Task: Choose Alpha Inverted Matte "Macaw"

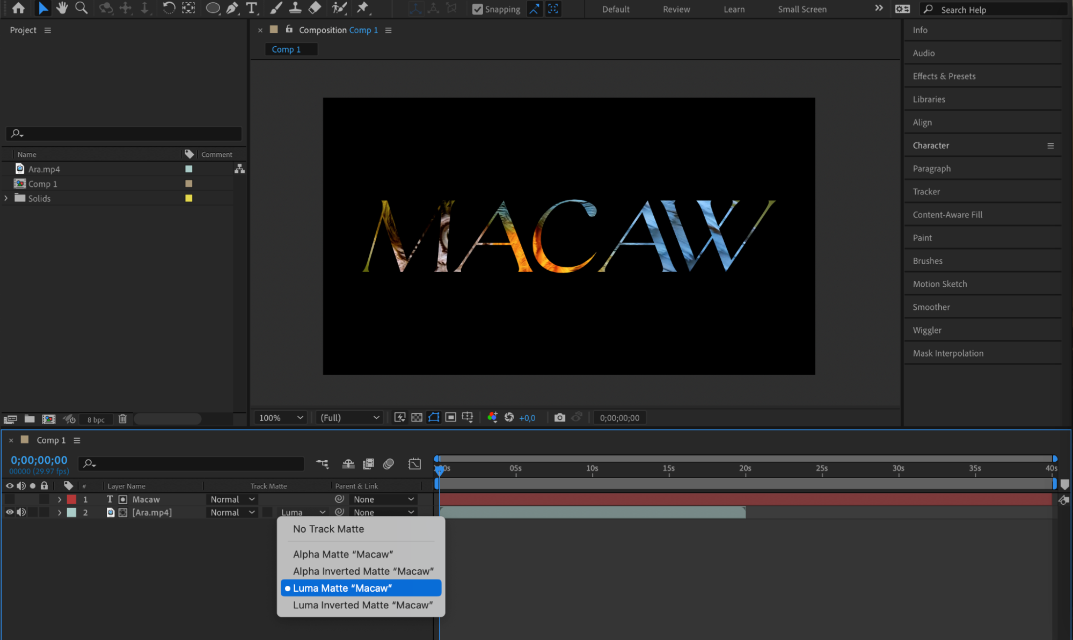Action: click(x=363, y=571)
